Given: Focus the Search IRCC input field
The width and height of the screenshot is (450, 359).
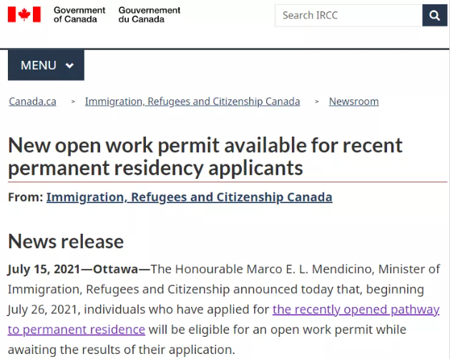Looking at the screenshot, I should 348,15.
